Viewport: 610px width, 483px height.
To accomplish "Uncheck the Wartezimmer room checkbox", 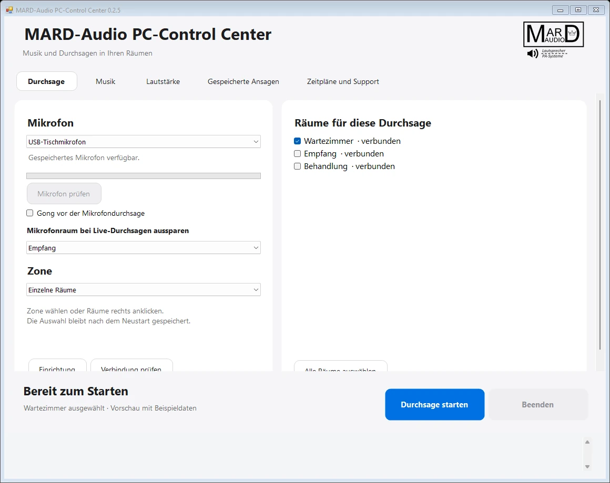I will (x=298, y=141).
